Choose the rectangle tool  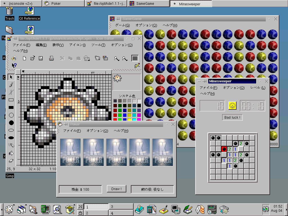coord(11,100)
